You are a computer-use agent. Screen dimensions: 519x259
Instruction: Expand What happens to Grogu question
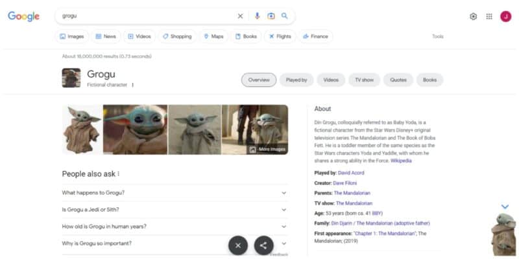[175, 192]
